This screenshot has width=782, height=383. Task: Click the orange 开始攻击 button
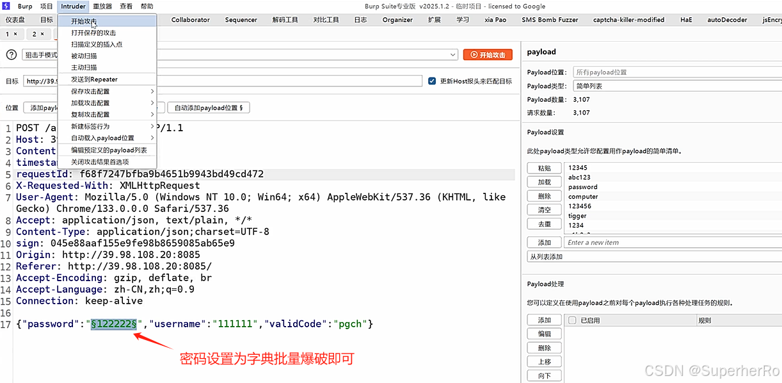488,55
